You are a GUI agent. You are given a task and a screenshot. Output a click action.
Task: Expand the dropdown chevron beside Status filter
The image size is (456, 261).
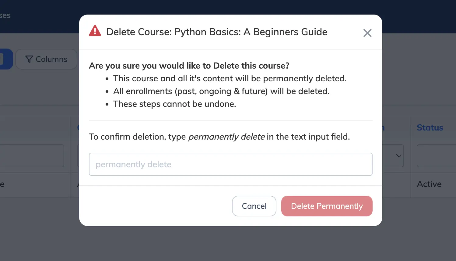tap(398, 156)
